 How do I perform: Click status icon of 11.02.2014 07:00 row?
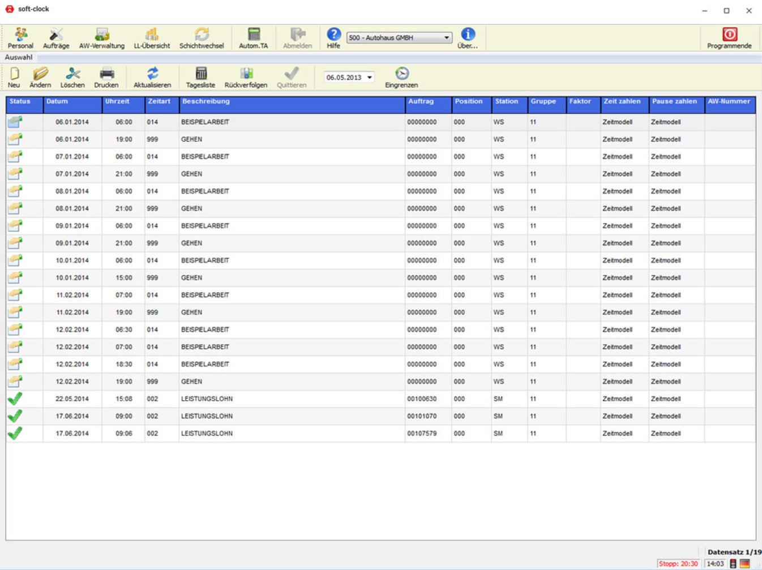(15, 295)
